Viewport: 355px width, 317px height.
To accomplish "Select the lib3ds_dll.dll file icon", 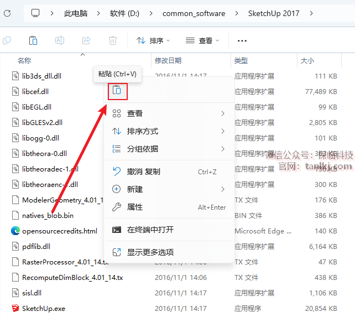I will (x=15, y=76).
